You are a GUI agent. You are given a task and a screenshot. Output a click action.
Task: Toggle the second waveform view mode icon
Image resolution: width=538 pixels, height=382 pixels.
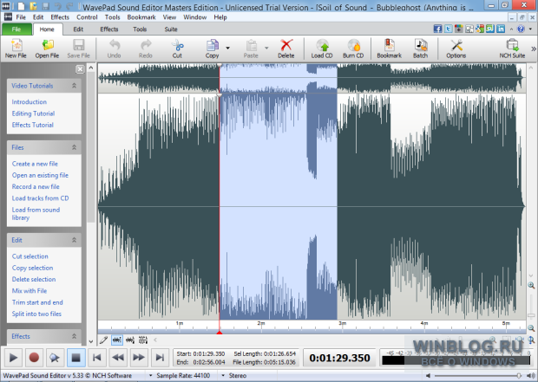click(130, 340)
